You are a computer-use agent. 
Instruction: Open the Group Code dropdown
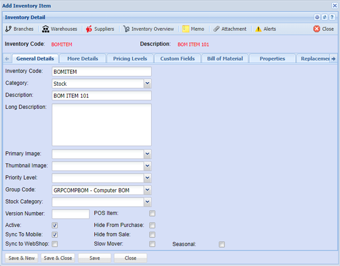click(x=148, y=190)
